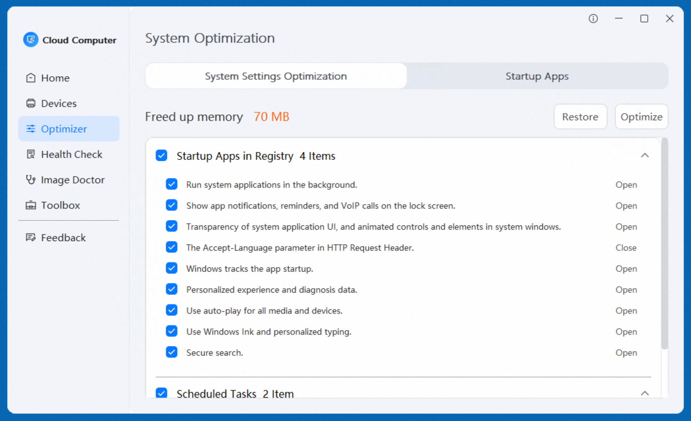Select the Health Check sidebar icon
This screenshot has height=421, width=691.
31,154
